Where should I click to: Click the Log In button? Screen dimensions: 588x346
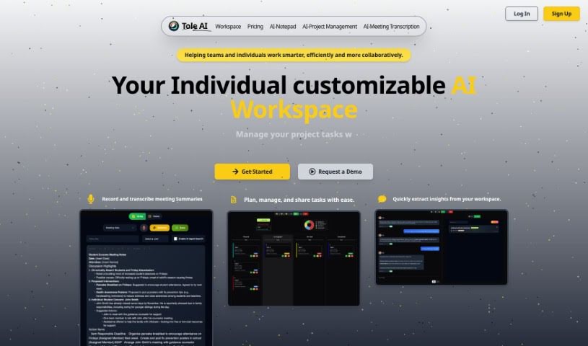[x=522, y=13]
